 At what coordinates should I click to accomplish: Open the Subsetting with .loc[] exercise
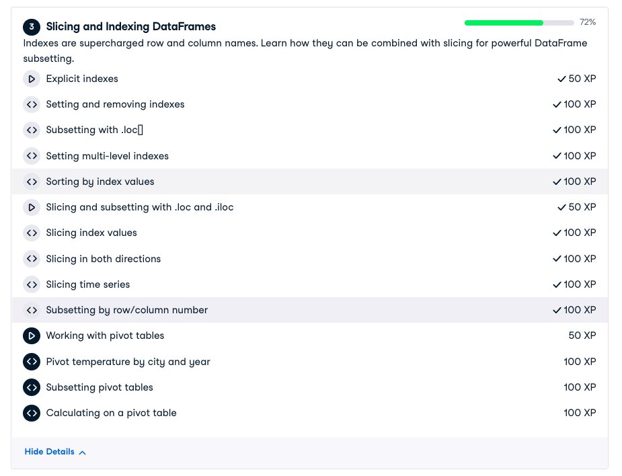coord(94,130)
